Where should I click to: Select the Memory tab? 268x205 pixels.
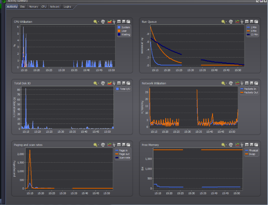(34, 7)
